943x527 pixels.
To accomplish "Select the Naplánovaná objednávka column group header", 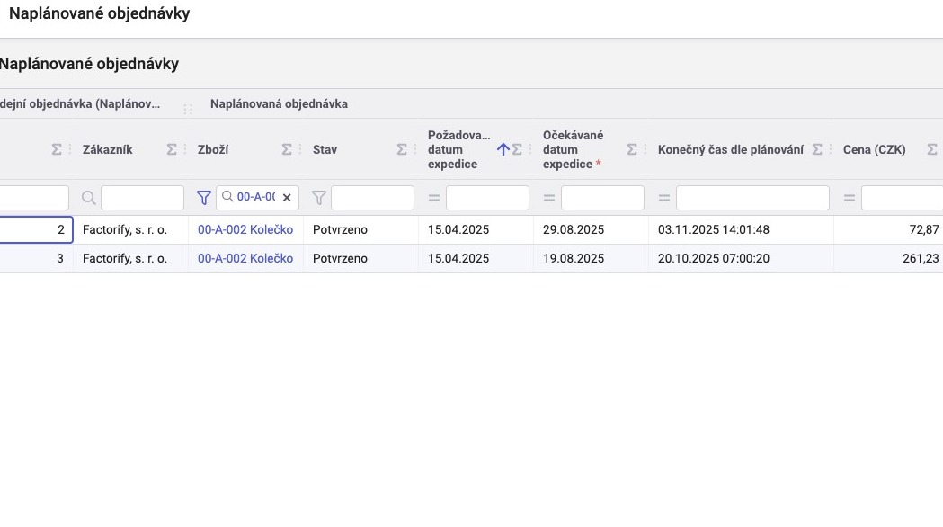I will [279, 104].
